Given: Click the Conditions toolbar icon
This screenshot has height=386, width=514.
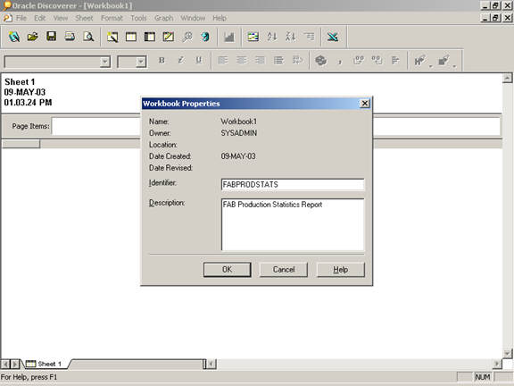Looking at the screenshot, I should click(x=253, y=37).
